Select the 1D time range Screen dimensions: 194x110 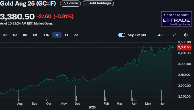tap(5, 35)
